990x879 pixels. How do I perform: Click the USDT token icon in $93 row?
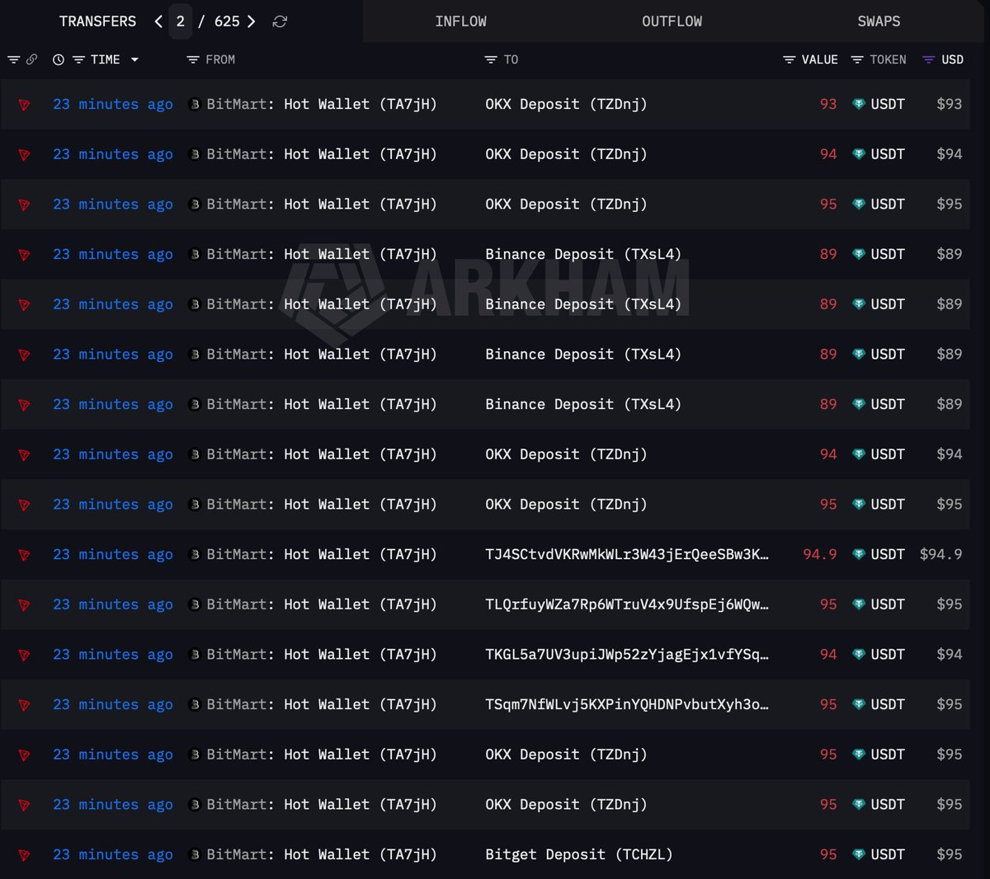coord(859,104)
